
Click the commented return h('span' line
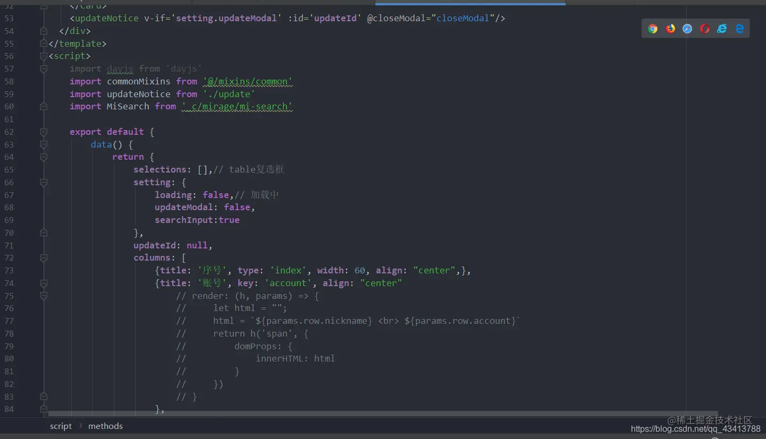point(242,333)
